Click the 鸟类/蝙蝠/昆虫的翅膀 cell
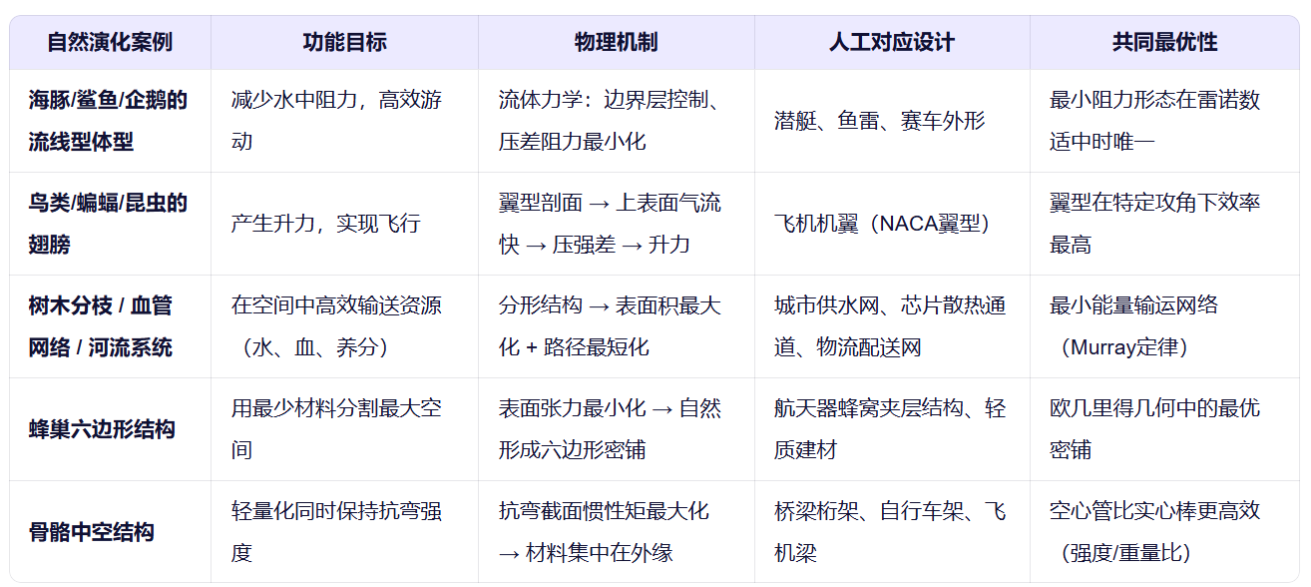This screenshot has width=1311, height=587. [x=110, y=224]
